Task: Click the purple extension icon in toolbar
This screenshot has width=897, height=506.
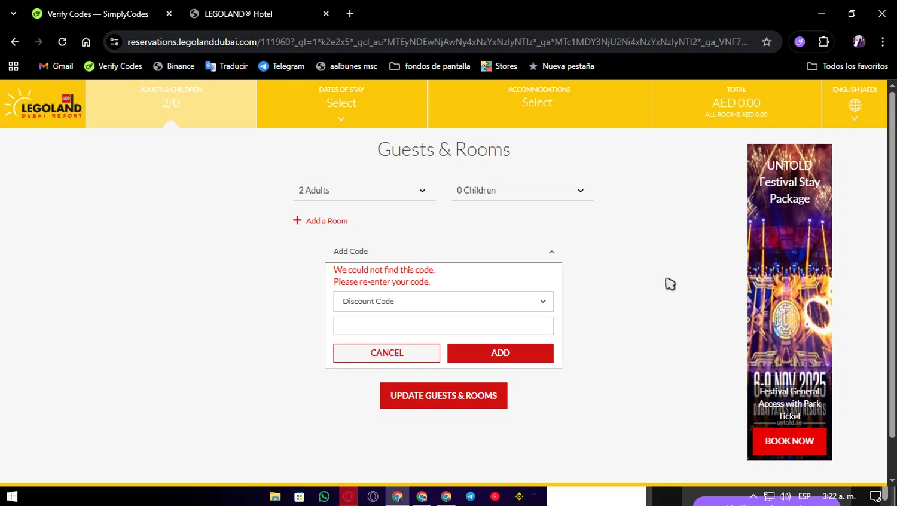Action: (800, 42)
